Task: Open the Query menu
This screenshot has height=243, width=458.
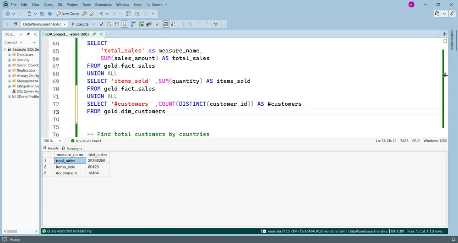Action: click(x=49, y=5)
